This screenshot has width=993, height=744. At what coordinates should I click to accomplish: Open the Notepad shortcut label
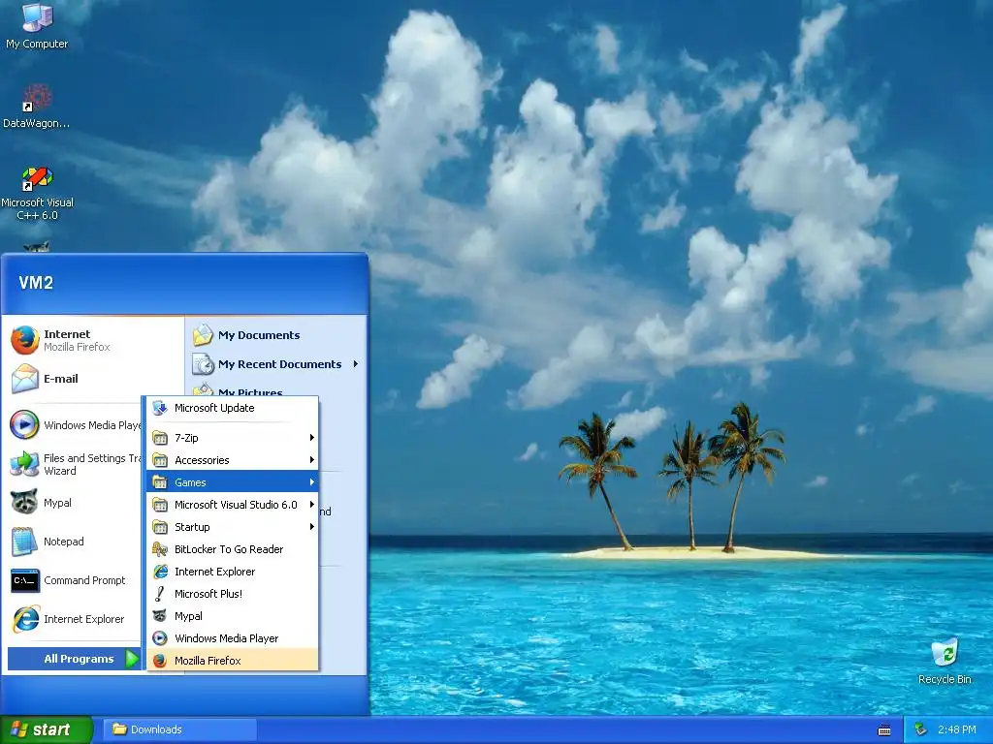[63, 542]
